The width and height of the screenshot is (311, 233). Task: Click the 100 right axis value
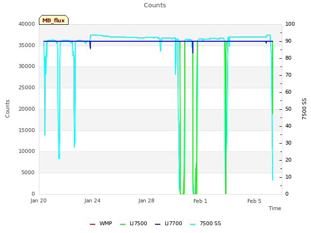coord(290,24)
